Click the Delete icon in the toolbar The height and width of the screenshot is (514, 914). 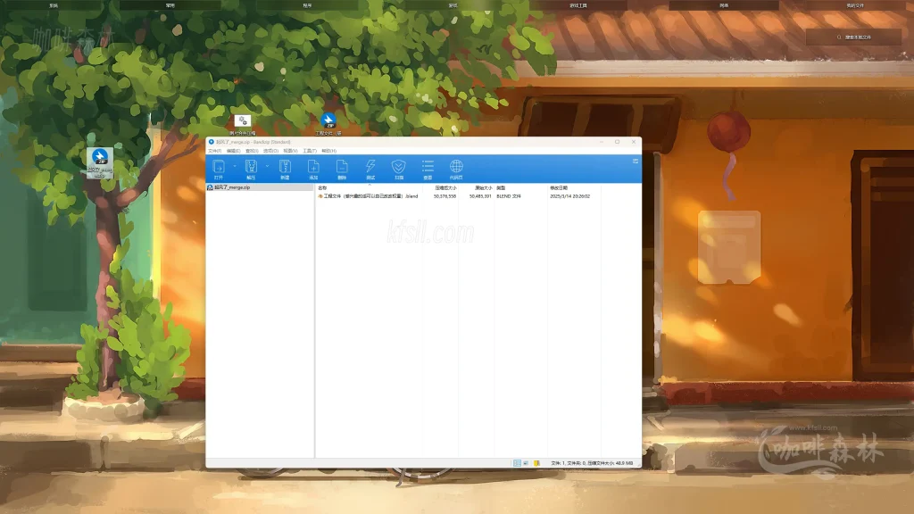coord(342,168)
